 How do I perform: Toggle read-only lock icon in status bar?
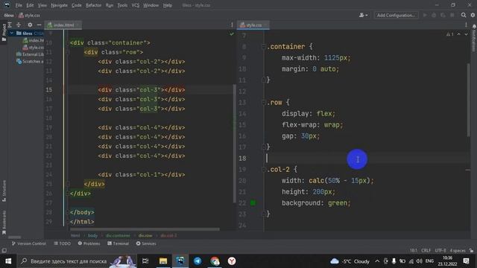(471, 250)
